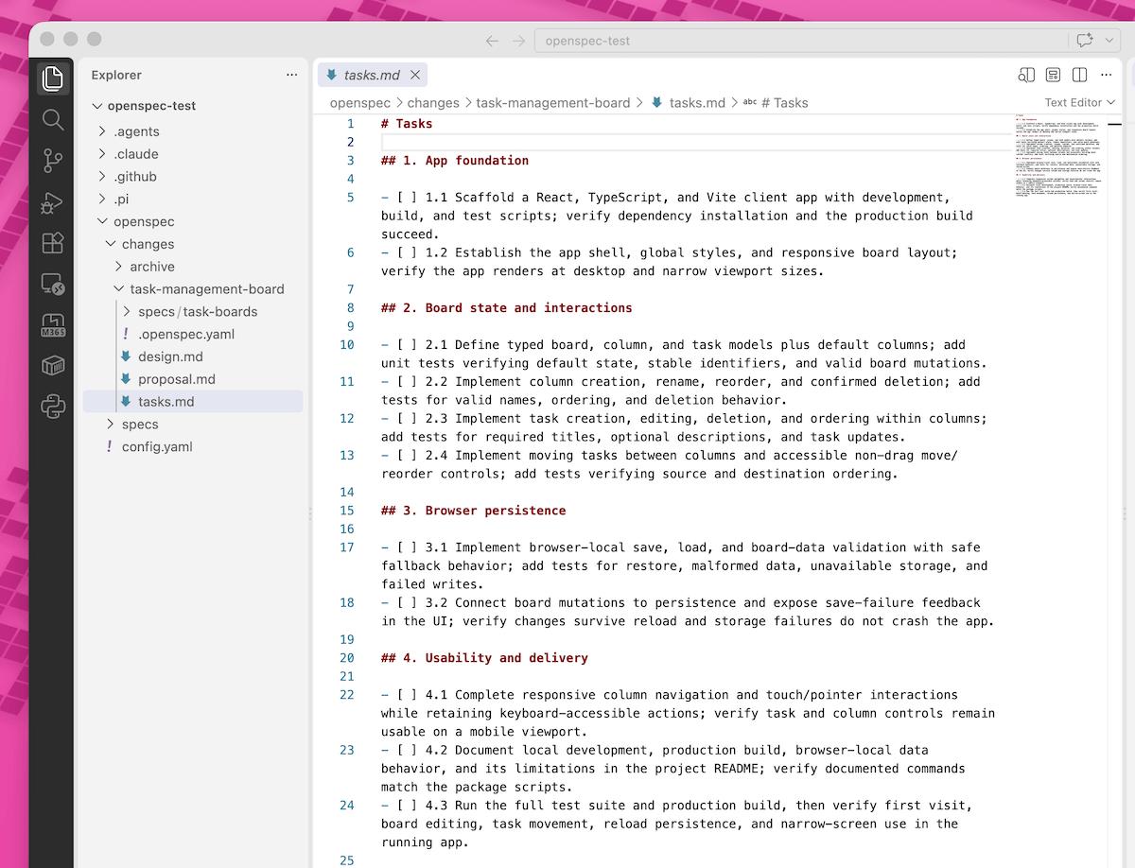Click the checkbox brackets of task 2.2

pyautogui.click(x=407, y=382)
